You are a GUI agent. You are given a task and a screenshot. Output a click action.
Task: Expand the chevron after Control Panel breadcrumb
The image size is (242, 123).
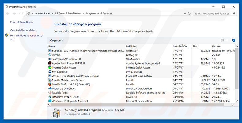52,13
